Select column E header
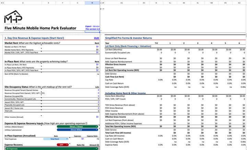 (x=48, y=3)
